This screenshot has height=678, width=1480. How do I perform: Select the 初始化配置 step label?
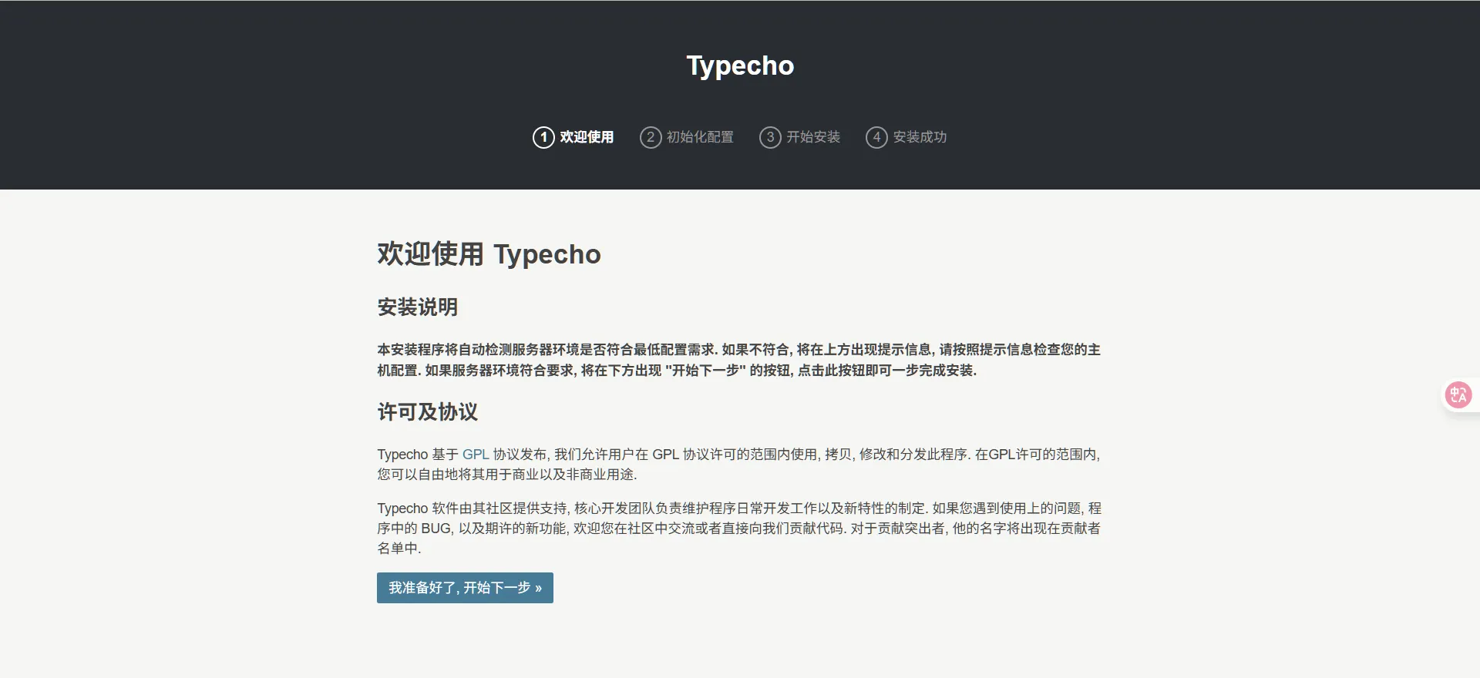[x=700, y=137]
